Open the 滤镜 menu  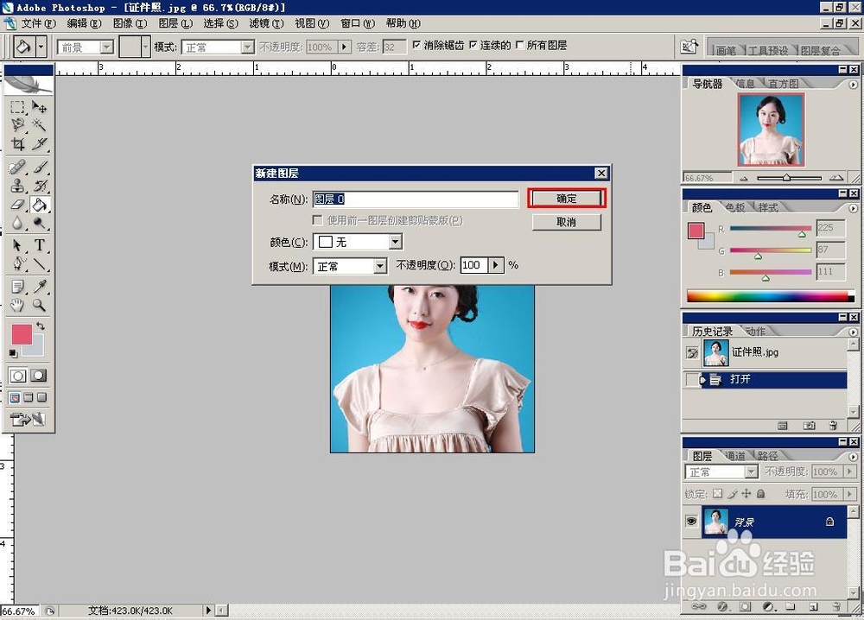tap(264, 23)
